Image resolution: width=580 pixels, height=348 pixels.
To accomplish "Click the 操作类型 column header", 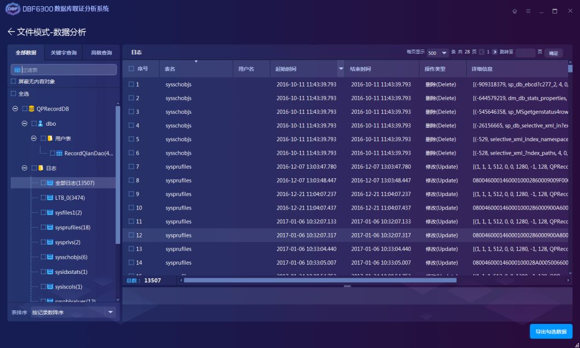I will [443, 69].
